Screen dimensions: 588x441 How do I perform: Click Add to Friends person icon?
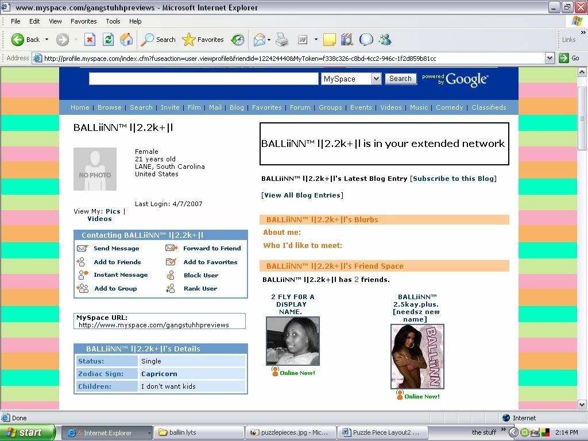tap(80, 262)
